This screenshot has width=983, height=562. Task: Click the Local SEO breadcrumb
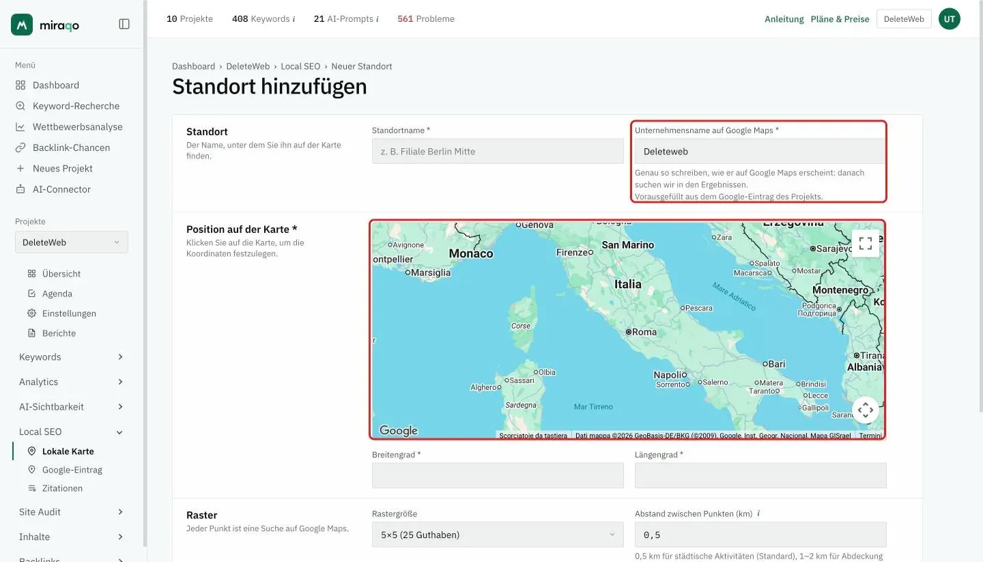[300, 66]
